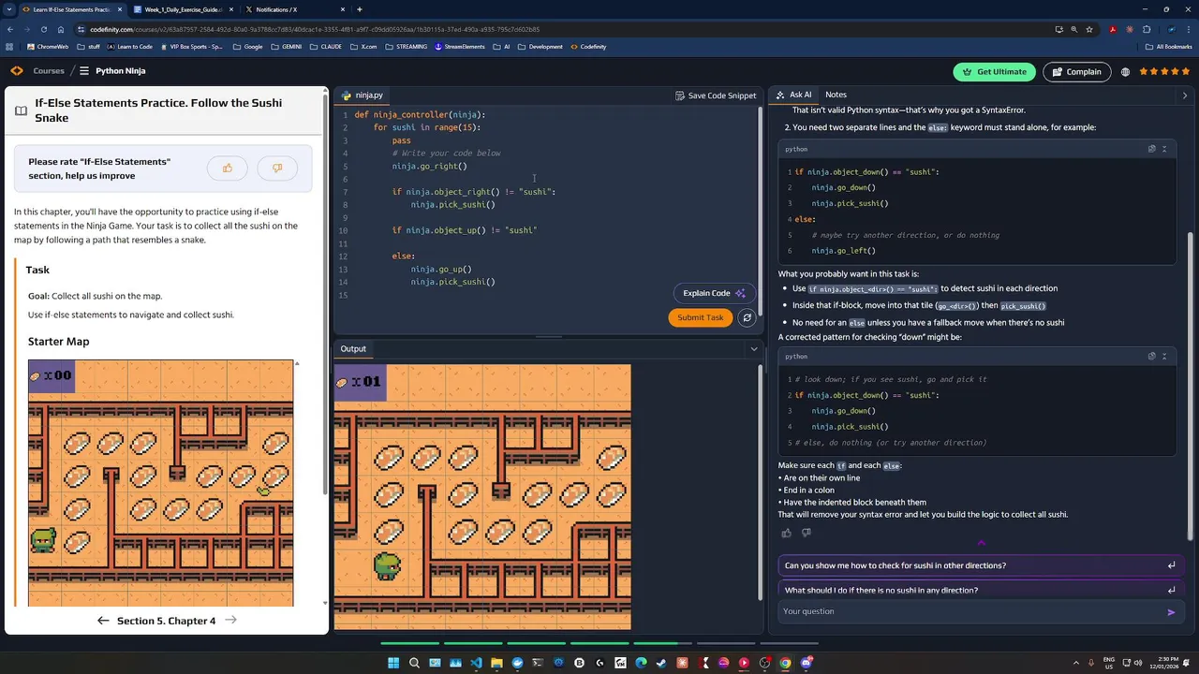Collapse the second python code block

tap(1164, 356)
